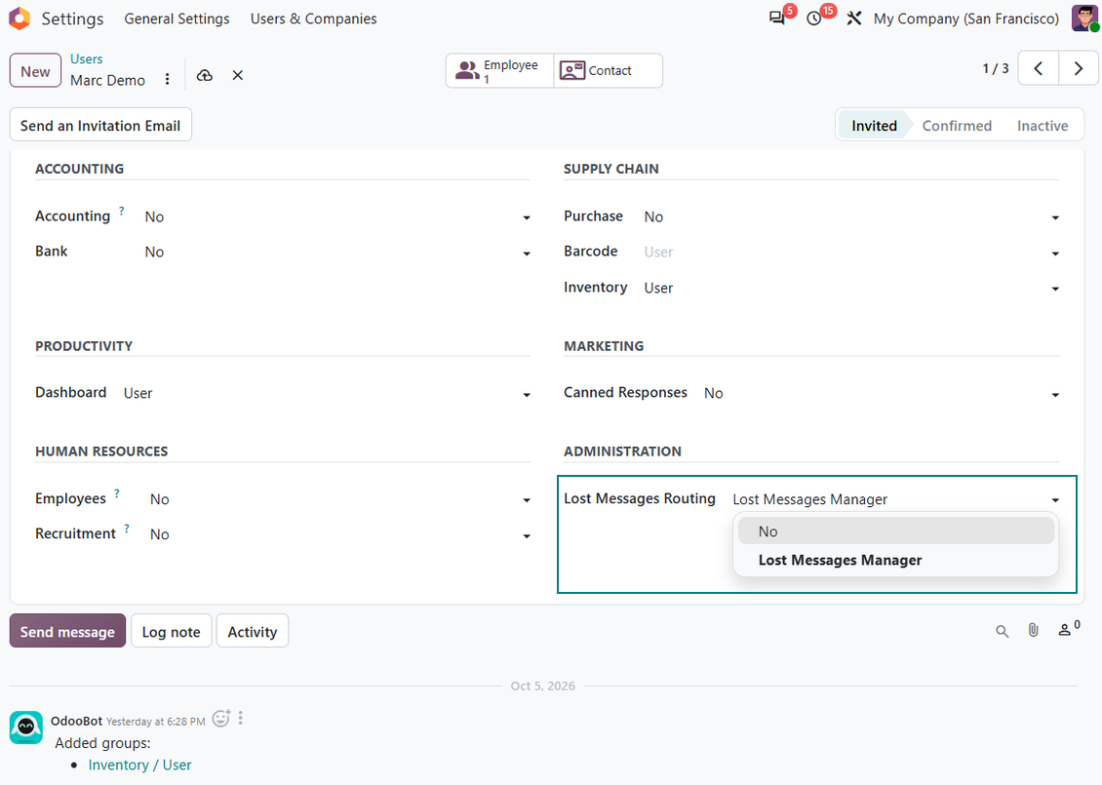Search messages with magnifier icon
This screenshot has height=785, width=1102.
tap(1003, 631)
